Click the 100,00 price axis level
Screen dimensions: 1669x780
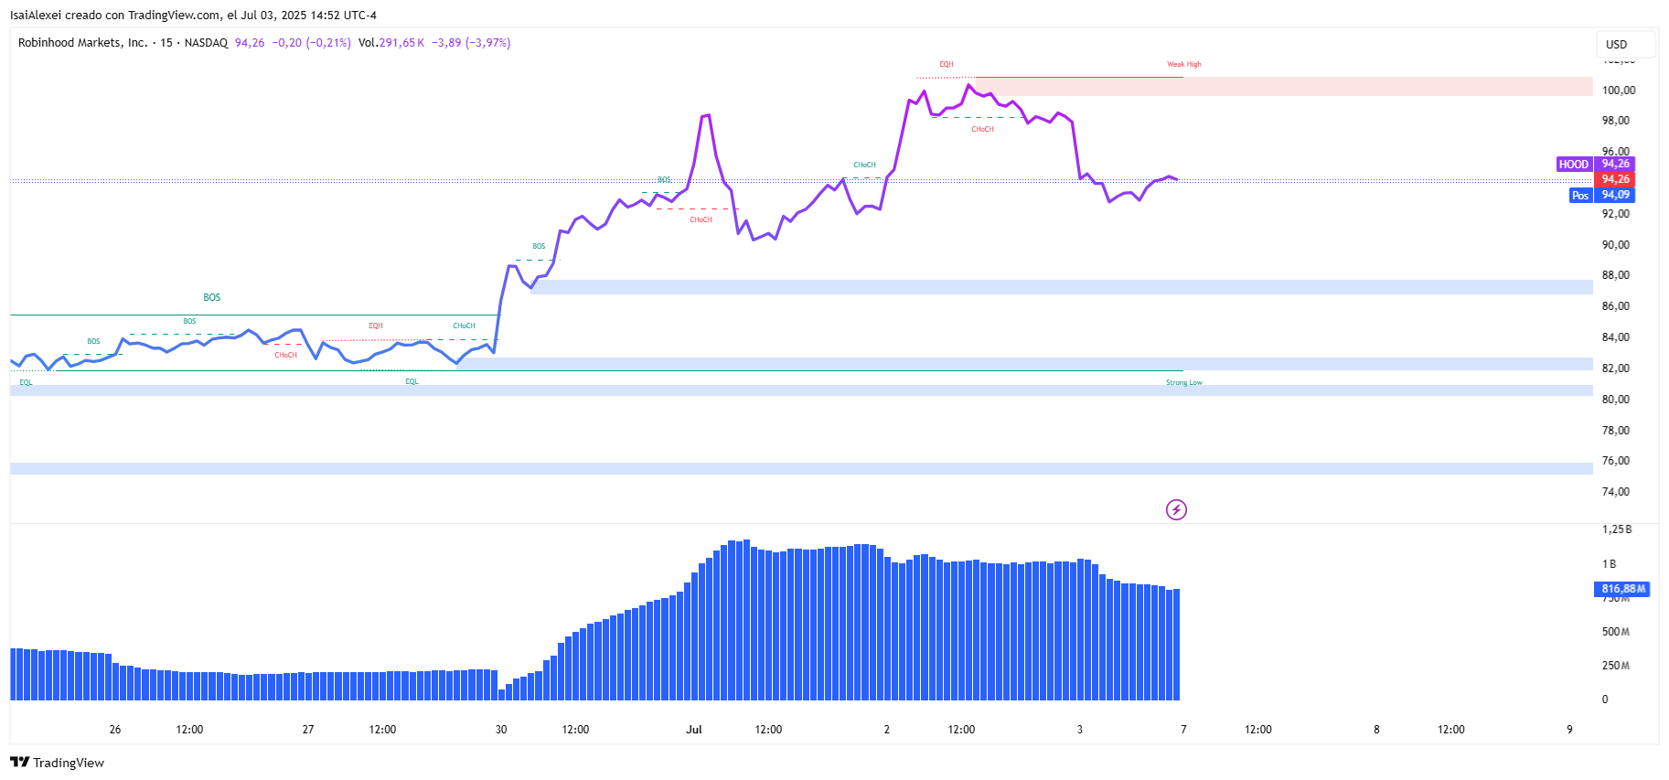tap(1619, 90)
